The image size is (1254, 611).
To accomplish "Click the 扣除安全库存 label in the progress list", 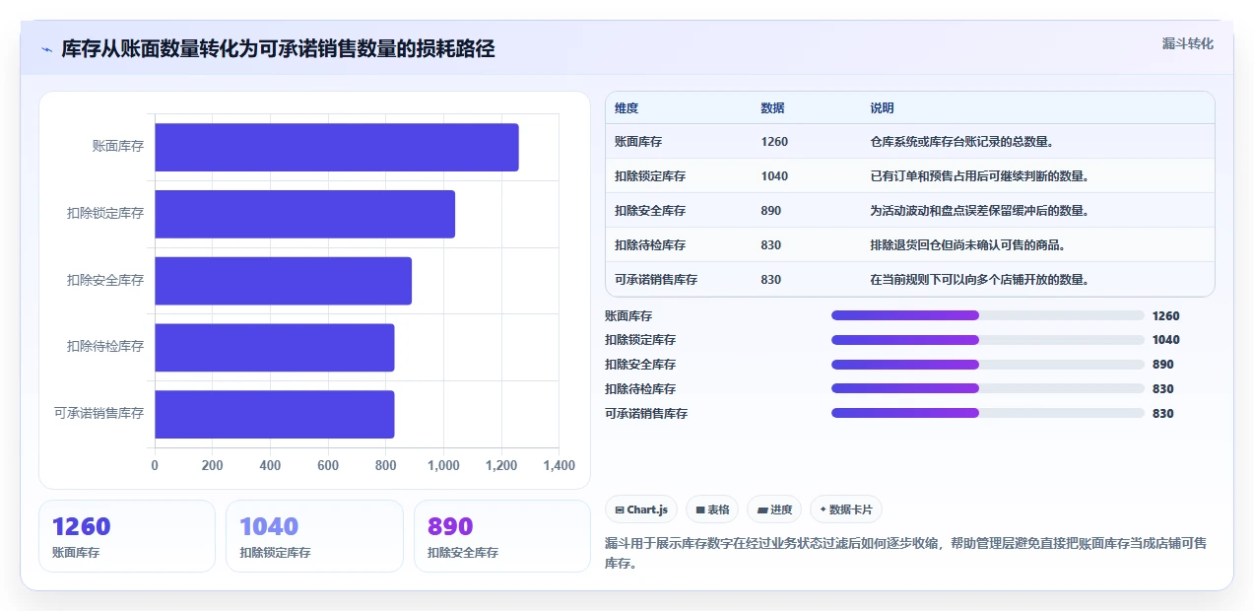I will [640, 365].
